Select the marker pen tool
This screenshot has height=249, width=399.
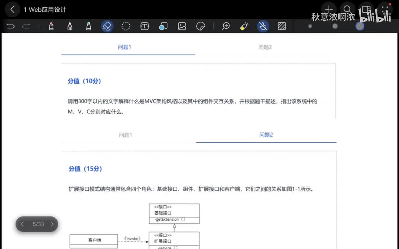70,26
